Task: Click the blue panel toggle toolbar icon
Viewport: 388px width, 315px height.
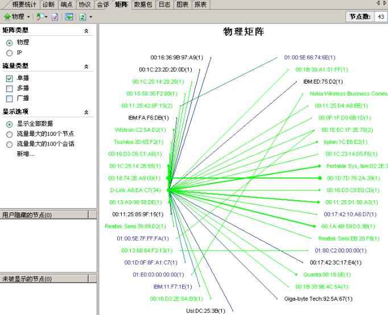Action: [69, 17]
